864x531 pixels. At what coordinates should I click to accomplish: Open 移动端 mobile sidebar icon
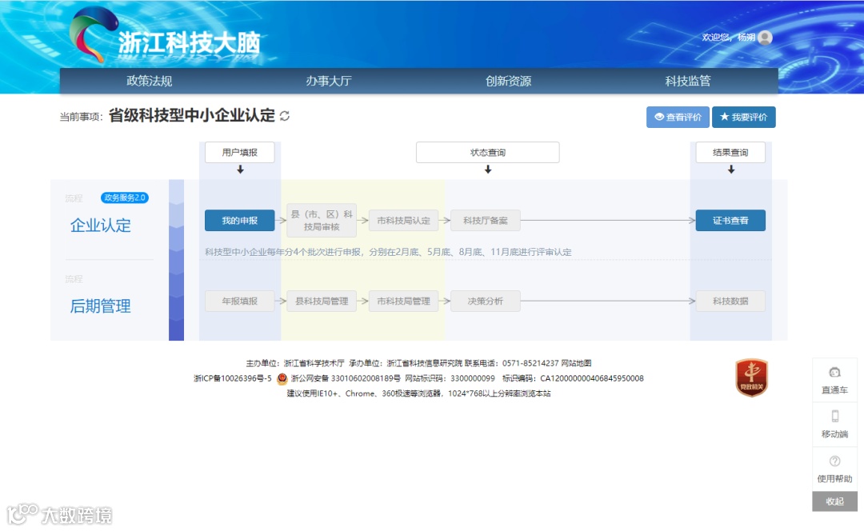[834, 416]
